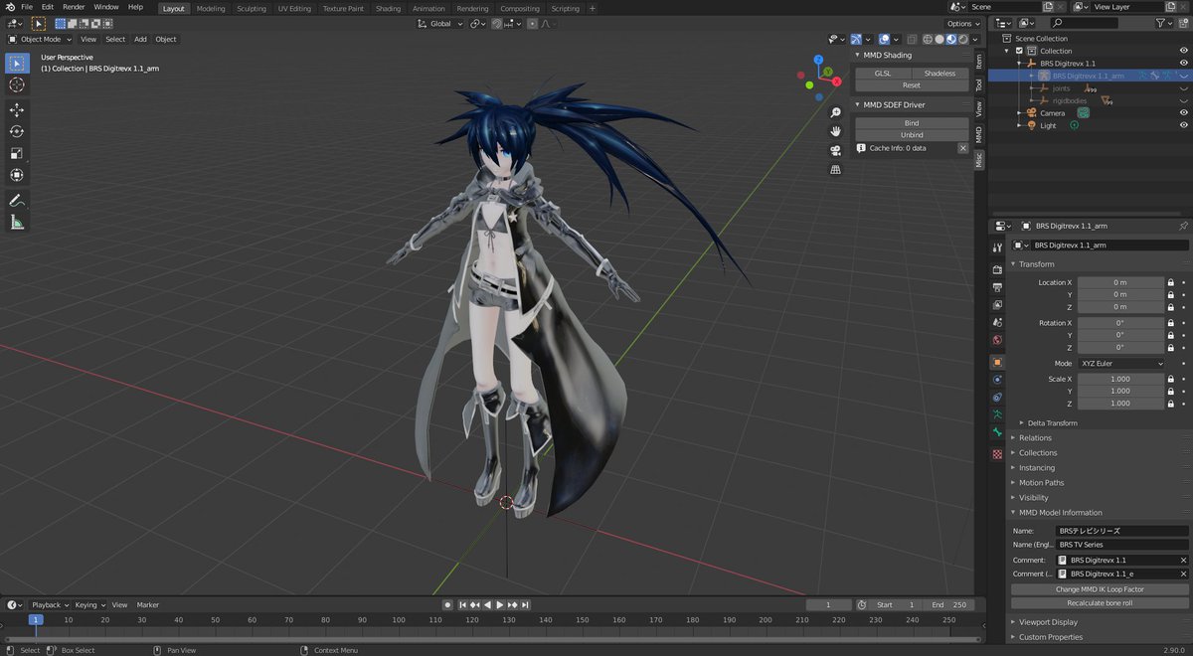Hide BRS Digitrevx 1.1 via eye icon

click(1183, 64)
